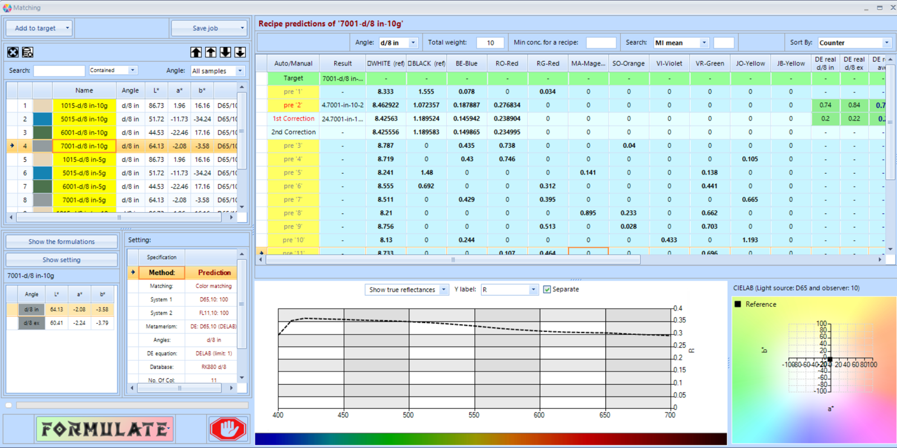Click the samples Search input field

pos(59,71)
